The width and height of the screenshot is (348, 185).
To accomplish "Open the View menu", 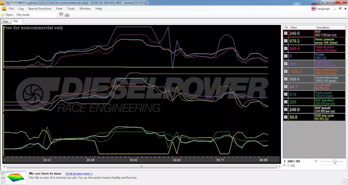I will click(59, 9).
